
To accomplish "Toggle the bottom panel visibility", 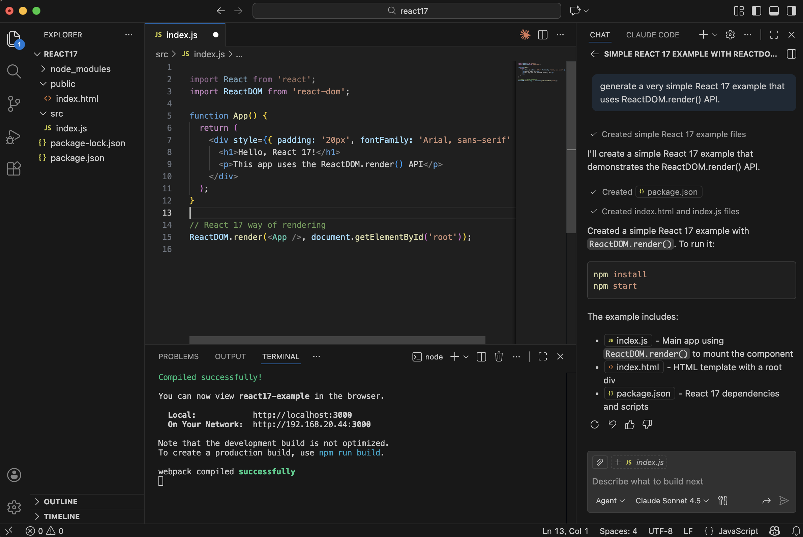I will [774, 11].
